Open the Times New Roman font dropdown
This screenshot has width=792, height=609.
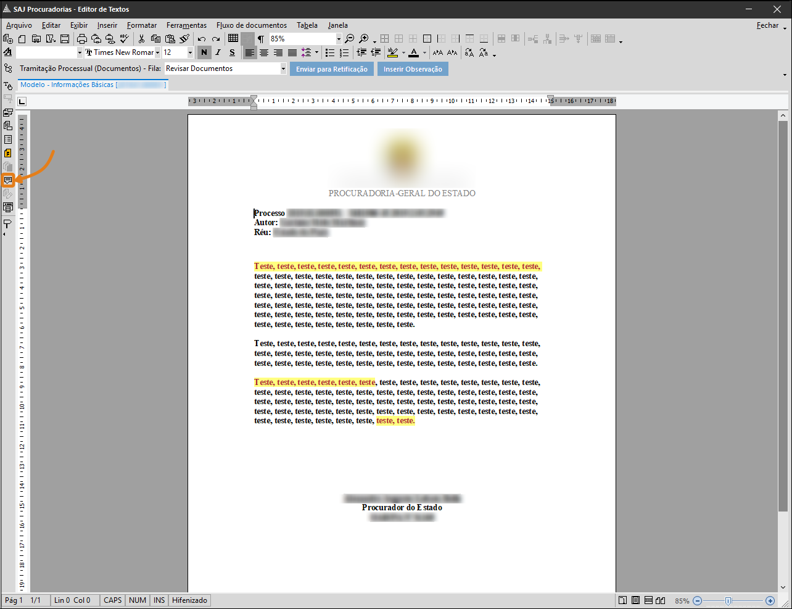point(157,52)
